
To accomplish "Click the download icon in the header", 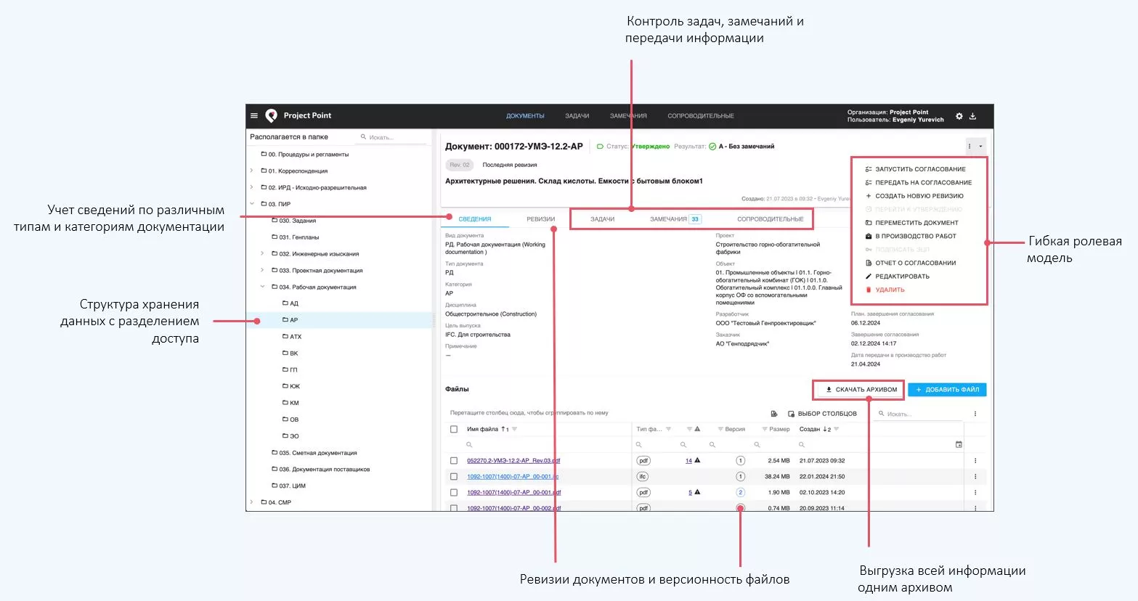I will click(972, 116).
